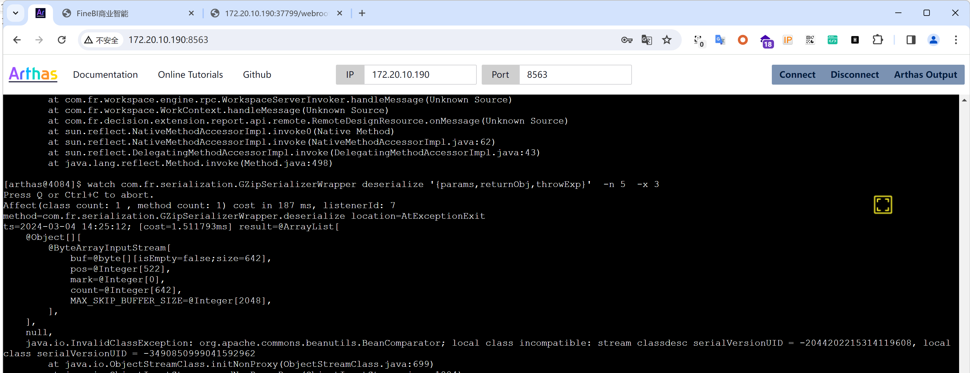Open the Chrome extensions puzzle icon
970x373 pixels.
[x=877, y=40]
